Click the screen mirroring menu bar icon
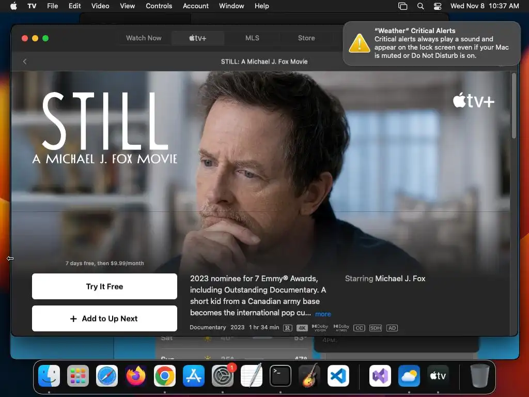This screenshot has width=529, height=397. tap(402, 6)
